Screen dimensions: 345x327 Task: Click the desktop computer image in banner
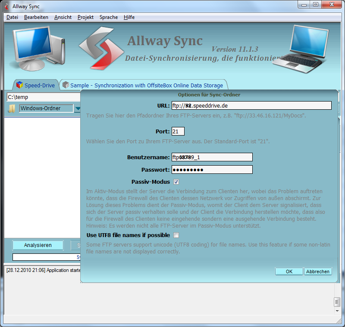[38, 46]
